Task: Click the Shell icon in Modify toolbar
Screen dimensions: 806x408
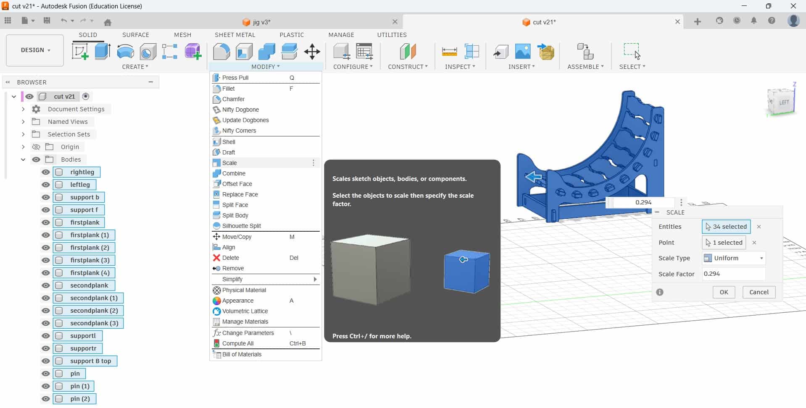Action: click(x=244, y=52)
